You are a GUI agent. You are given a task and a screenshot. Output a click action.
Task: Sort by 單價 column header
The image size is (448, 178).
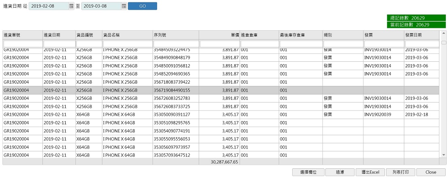[219, 35]
